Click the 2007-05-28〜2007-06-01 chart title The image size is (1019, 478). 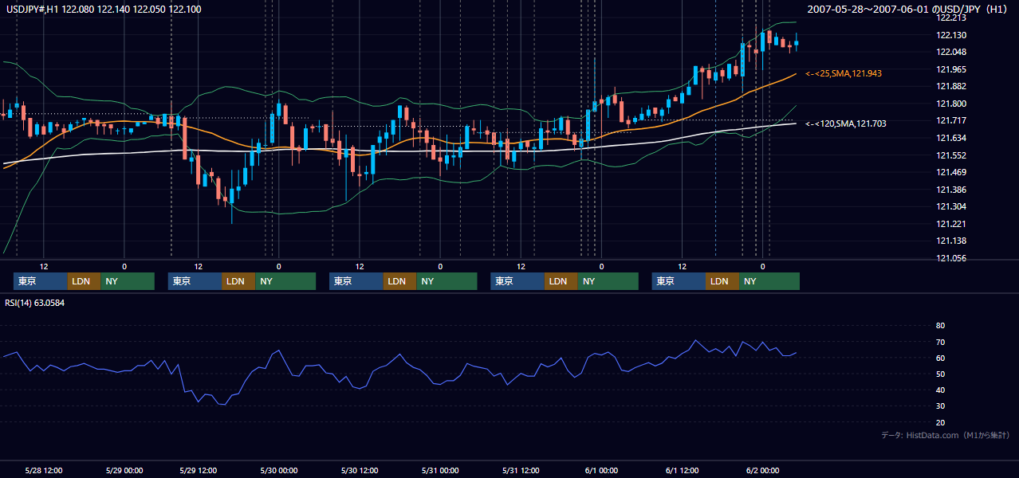click(907, 10)
